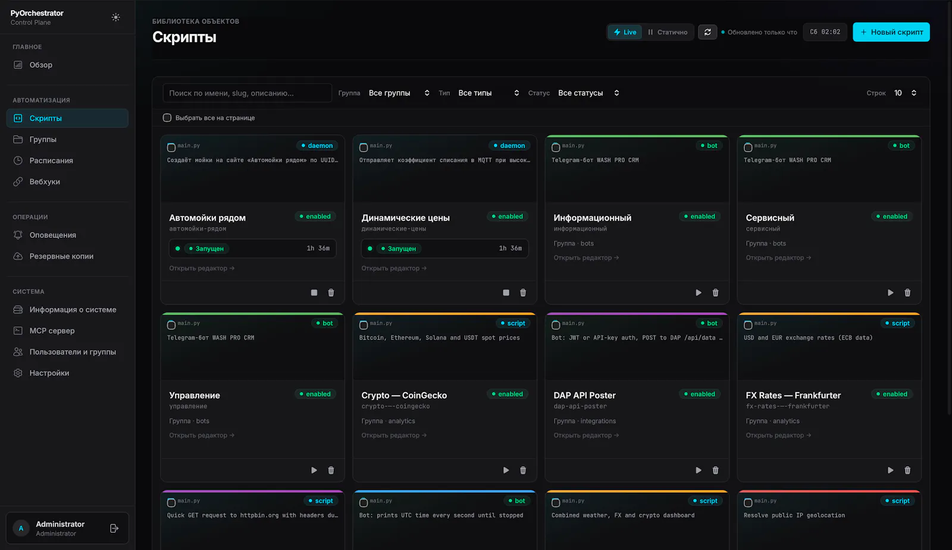Delete the DAP API Poster bot
Image resolution: width=952 pixels, height=550 pixels.
point(715,470)
